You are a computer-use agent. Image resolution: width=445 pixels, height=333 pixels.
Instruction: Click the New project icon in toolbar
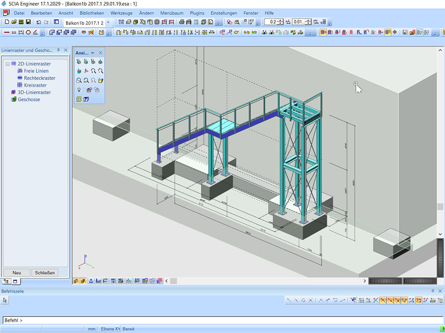(7, 22)
